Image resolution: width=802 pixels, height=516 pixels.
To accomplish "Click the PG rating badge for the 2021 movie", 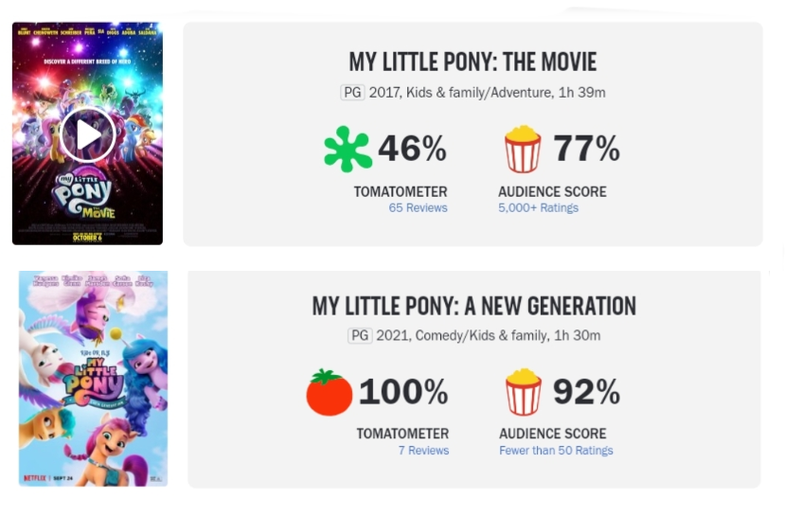I will pos(360,335).
